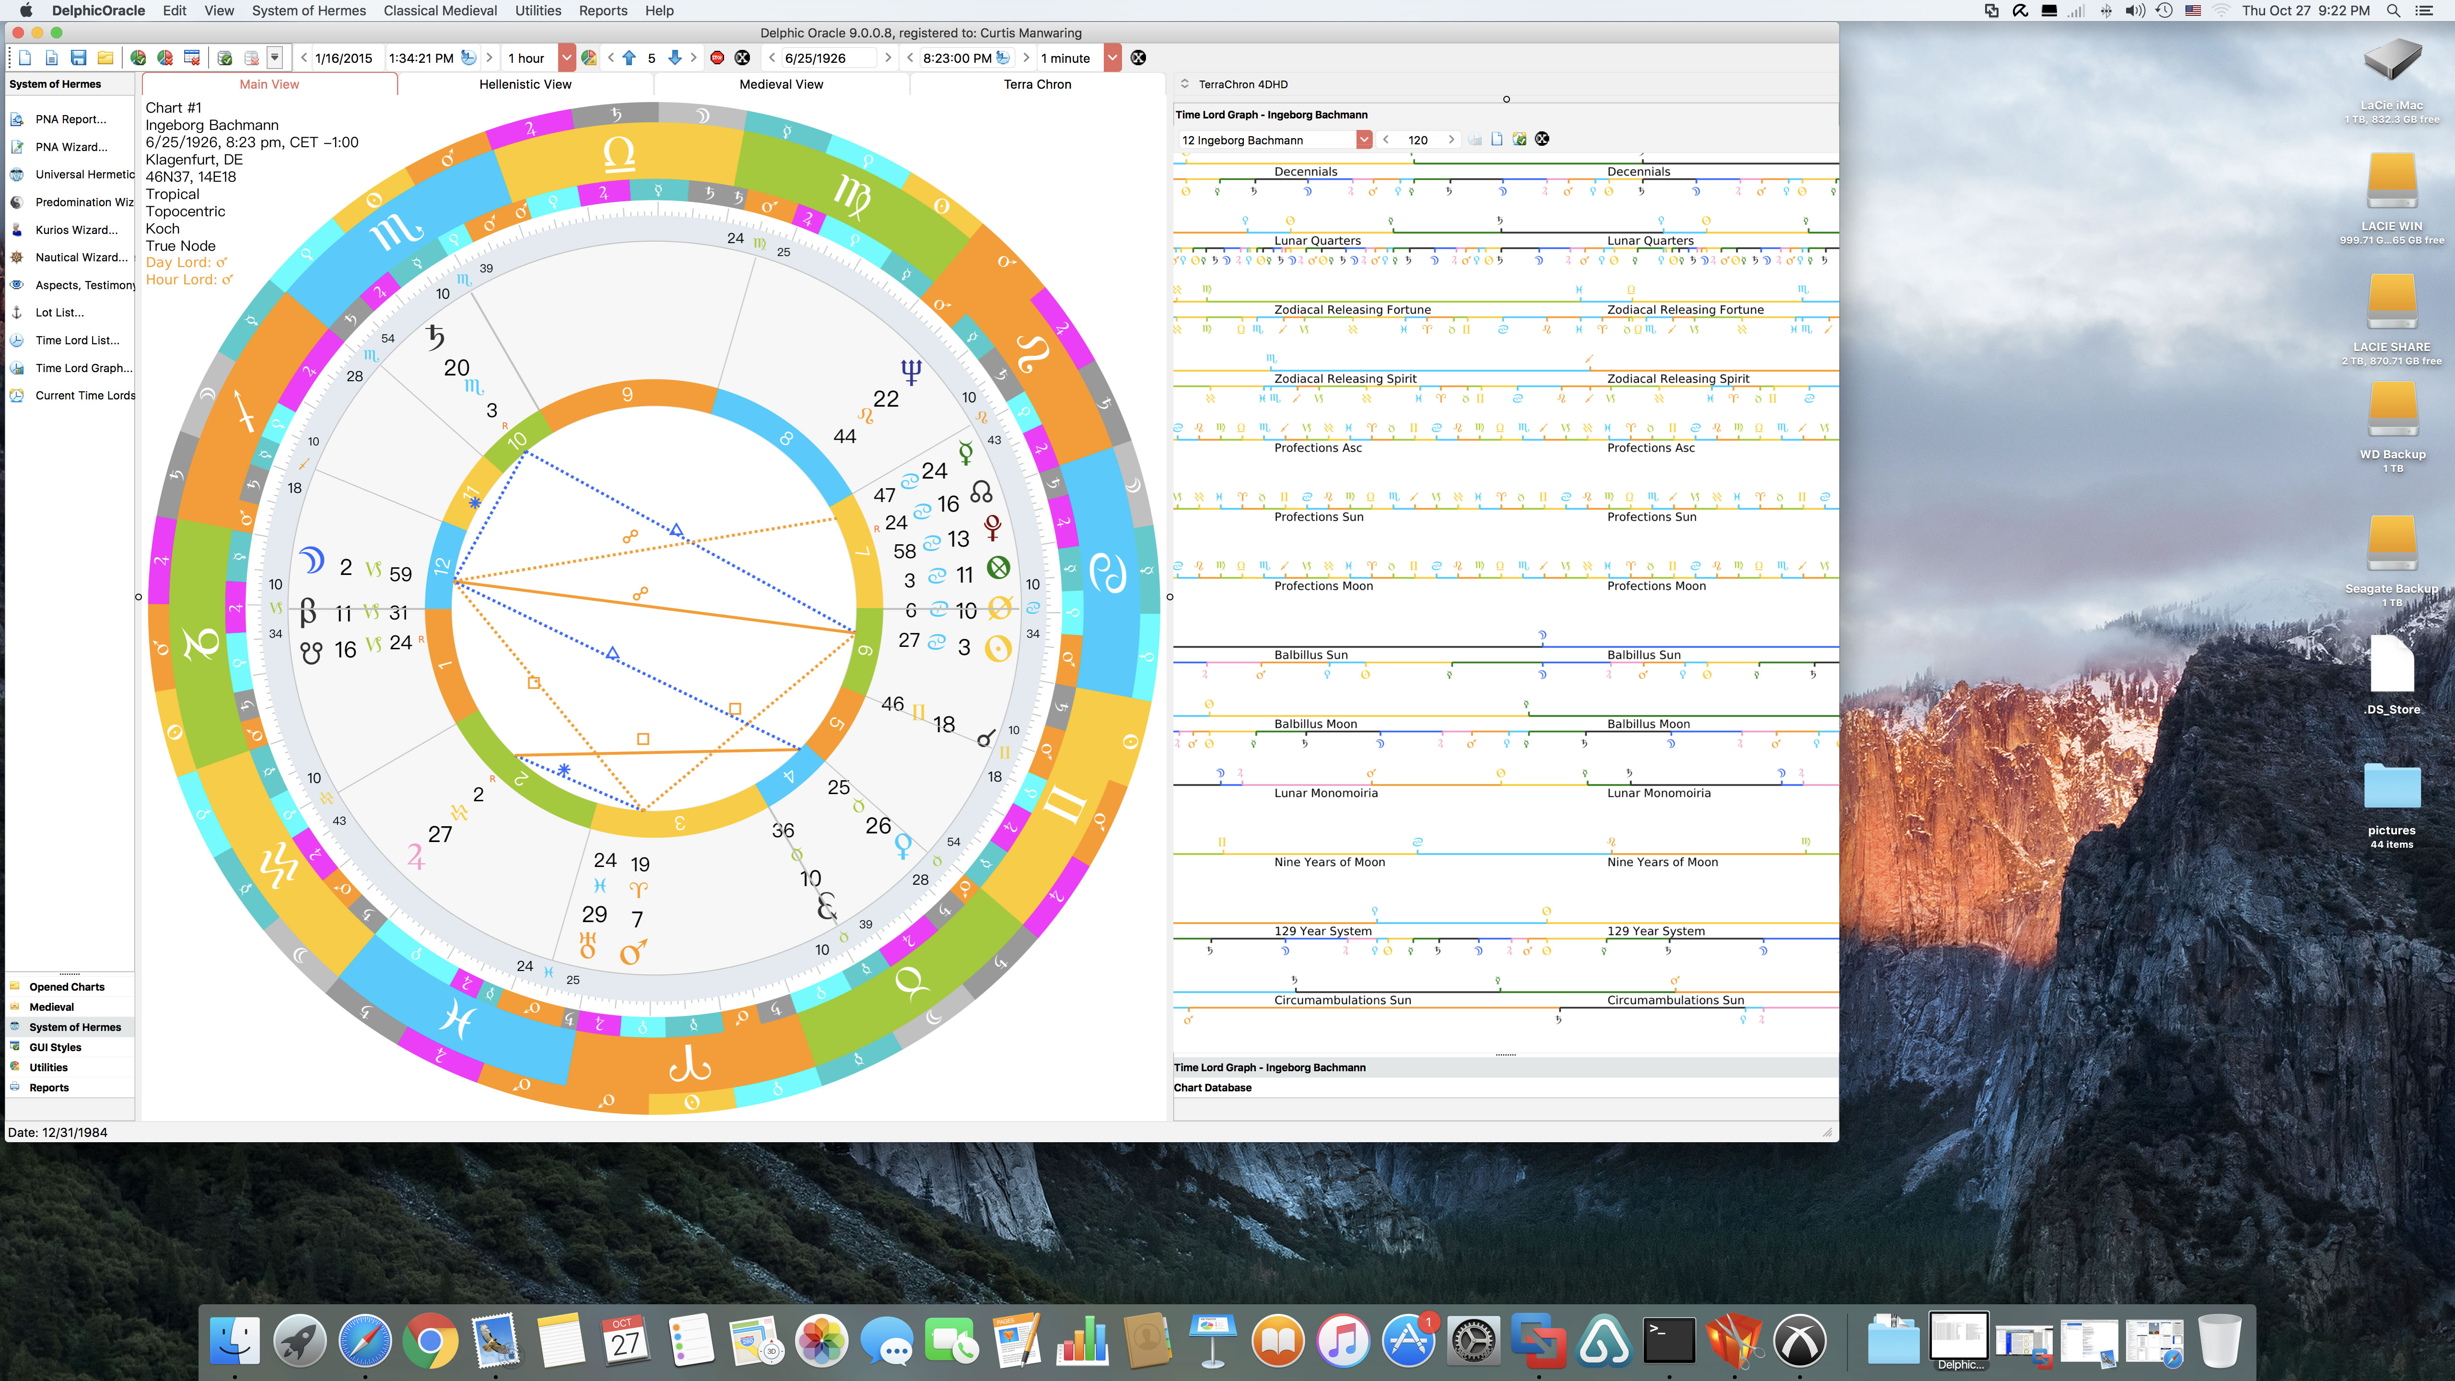Open PNA Wizard from the sidebar
This screenshot has height=1381, width=2455.
coord(71,147)
